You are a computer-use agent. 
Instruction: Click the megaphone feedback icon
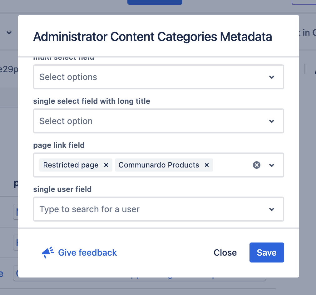(x=47, y=252)
